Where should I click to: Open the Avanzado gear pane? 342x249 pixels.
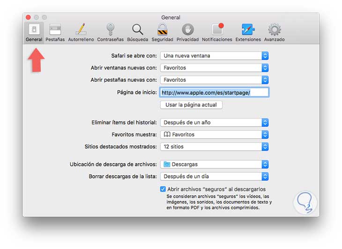click(274, 33)
